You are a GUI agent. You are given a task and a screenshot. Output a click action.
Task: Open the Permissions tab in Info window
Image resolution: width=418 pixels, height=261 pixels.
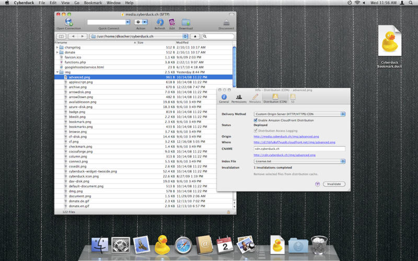click(x=239, y=97)
